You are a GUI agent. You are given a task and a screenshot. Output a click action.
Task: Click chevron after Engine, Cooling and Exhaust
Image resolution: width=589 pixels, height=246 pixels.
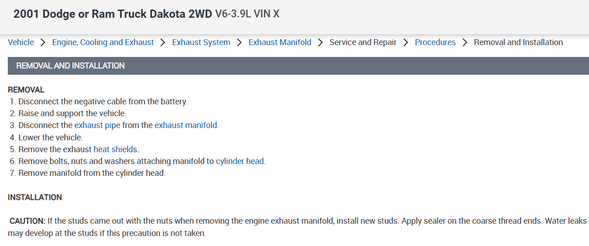(x=163, y=42)
